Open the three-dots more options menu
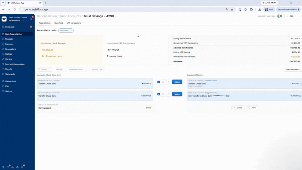Viewport: 302px width, 170px height. click(301, 16)
